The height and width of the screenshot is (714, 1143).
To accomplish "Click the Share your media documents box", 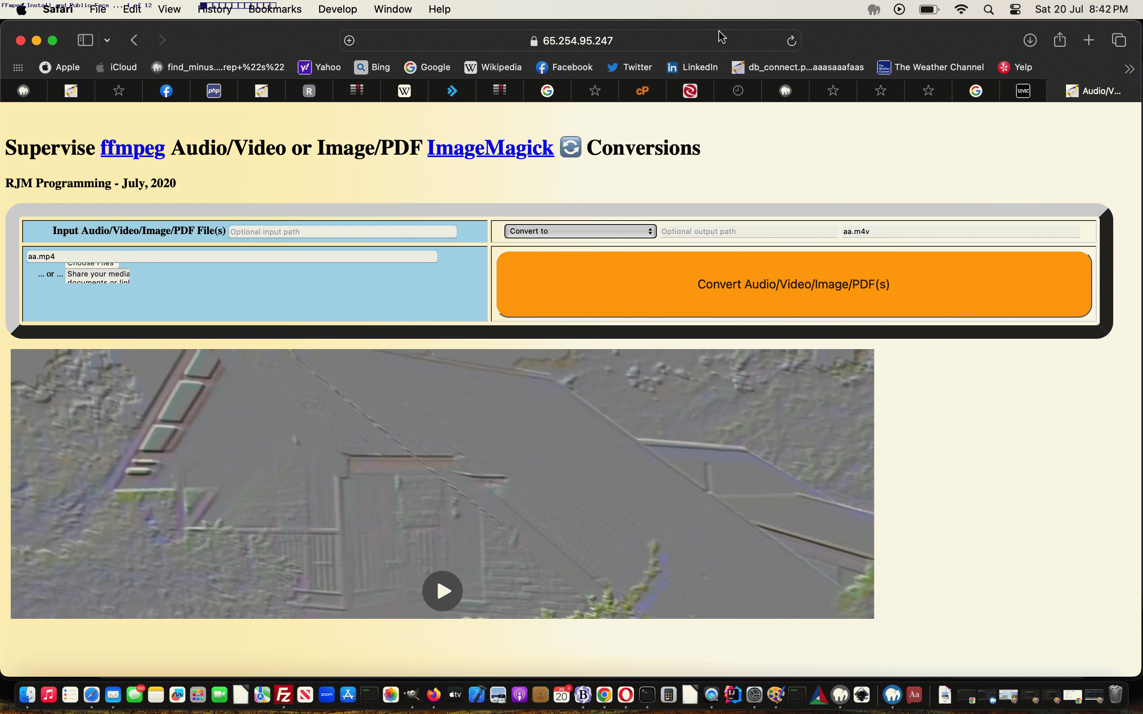I will point(98,277).
